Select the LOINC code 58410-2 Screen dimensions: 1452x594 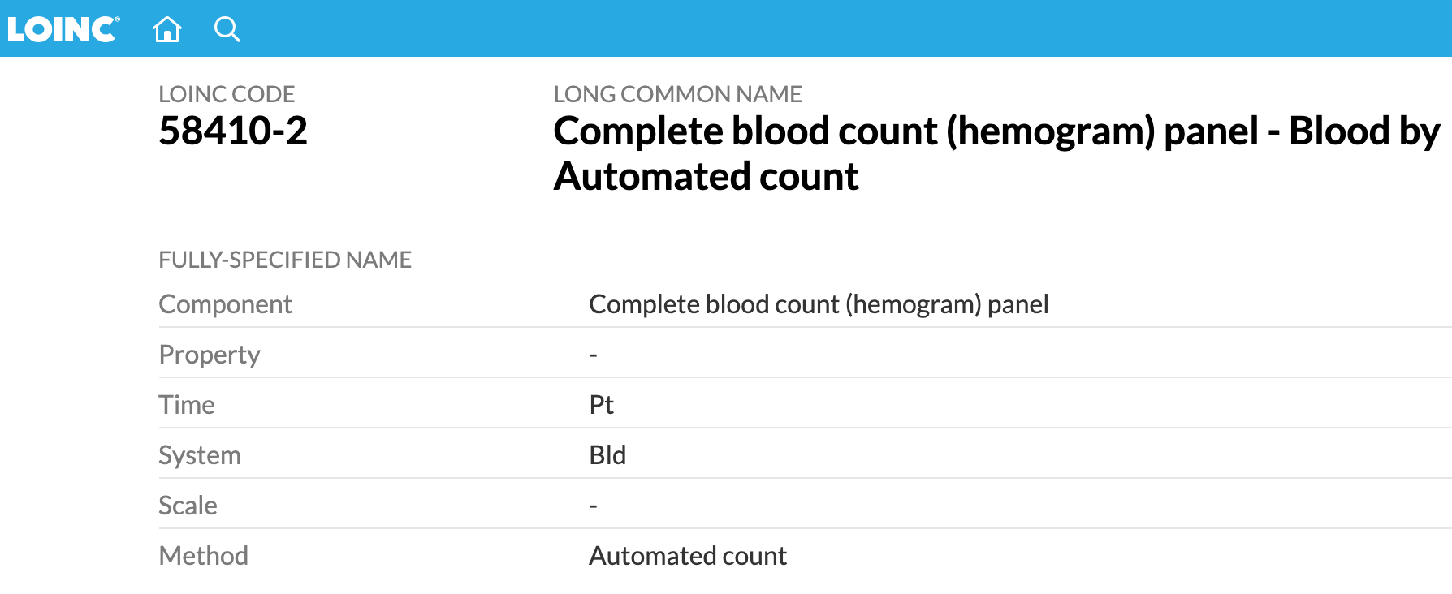[233, 131]
